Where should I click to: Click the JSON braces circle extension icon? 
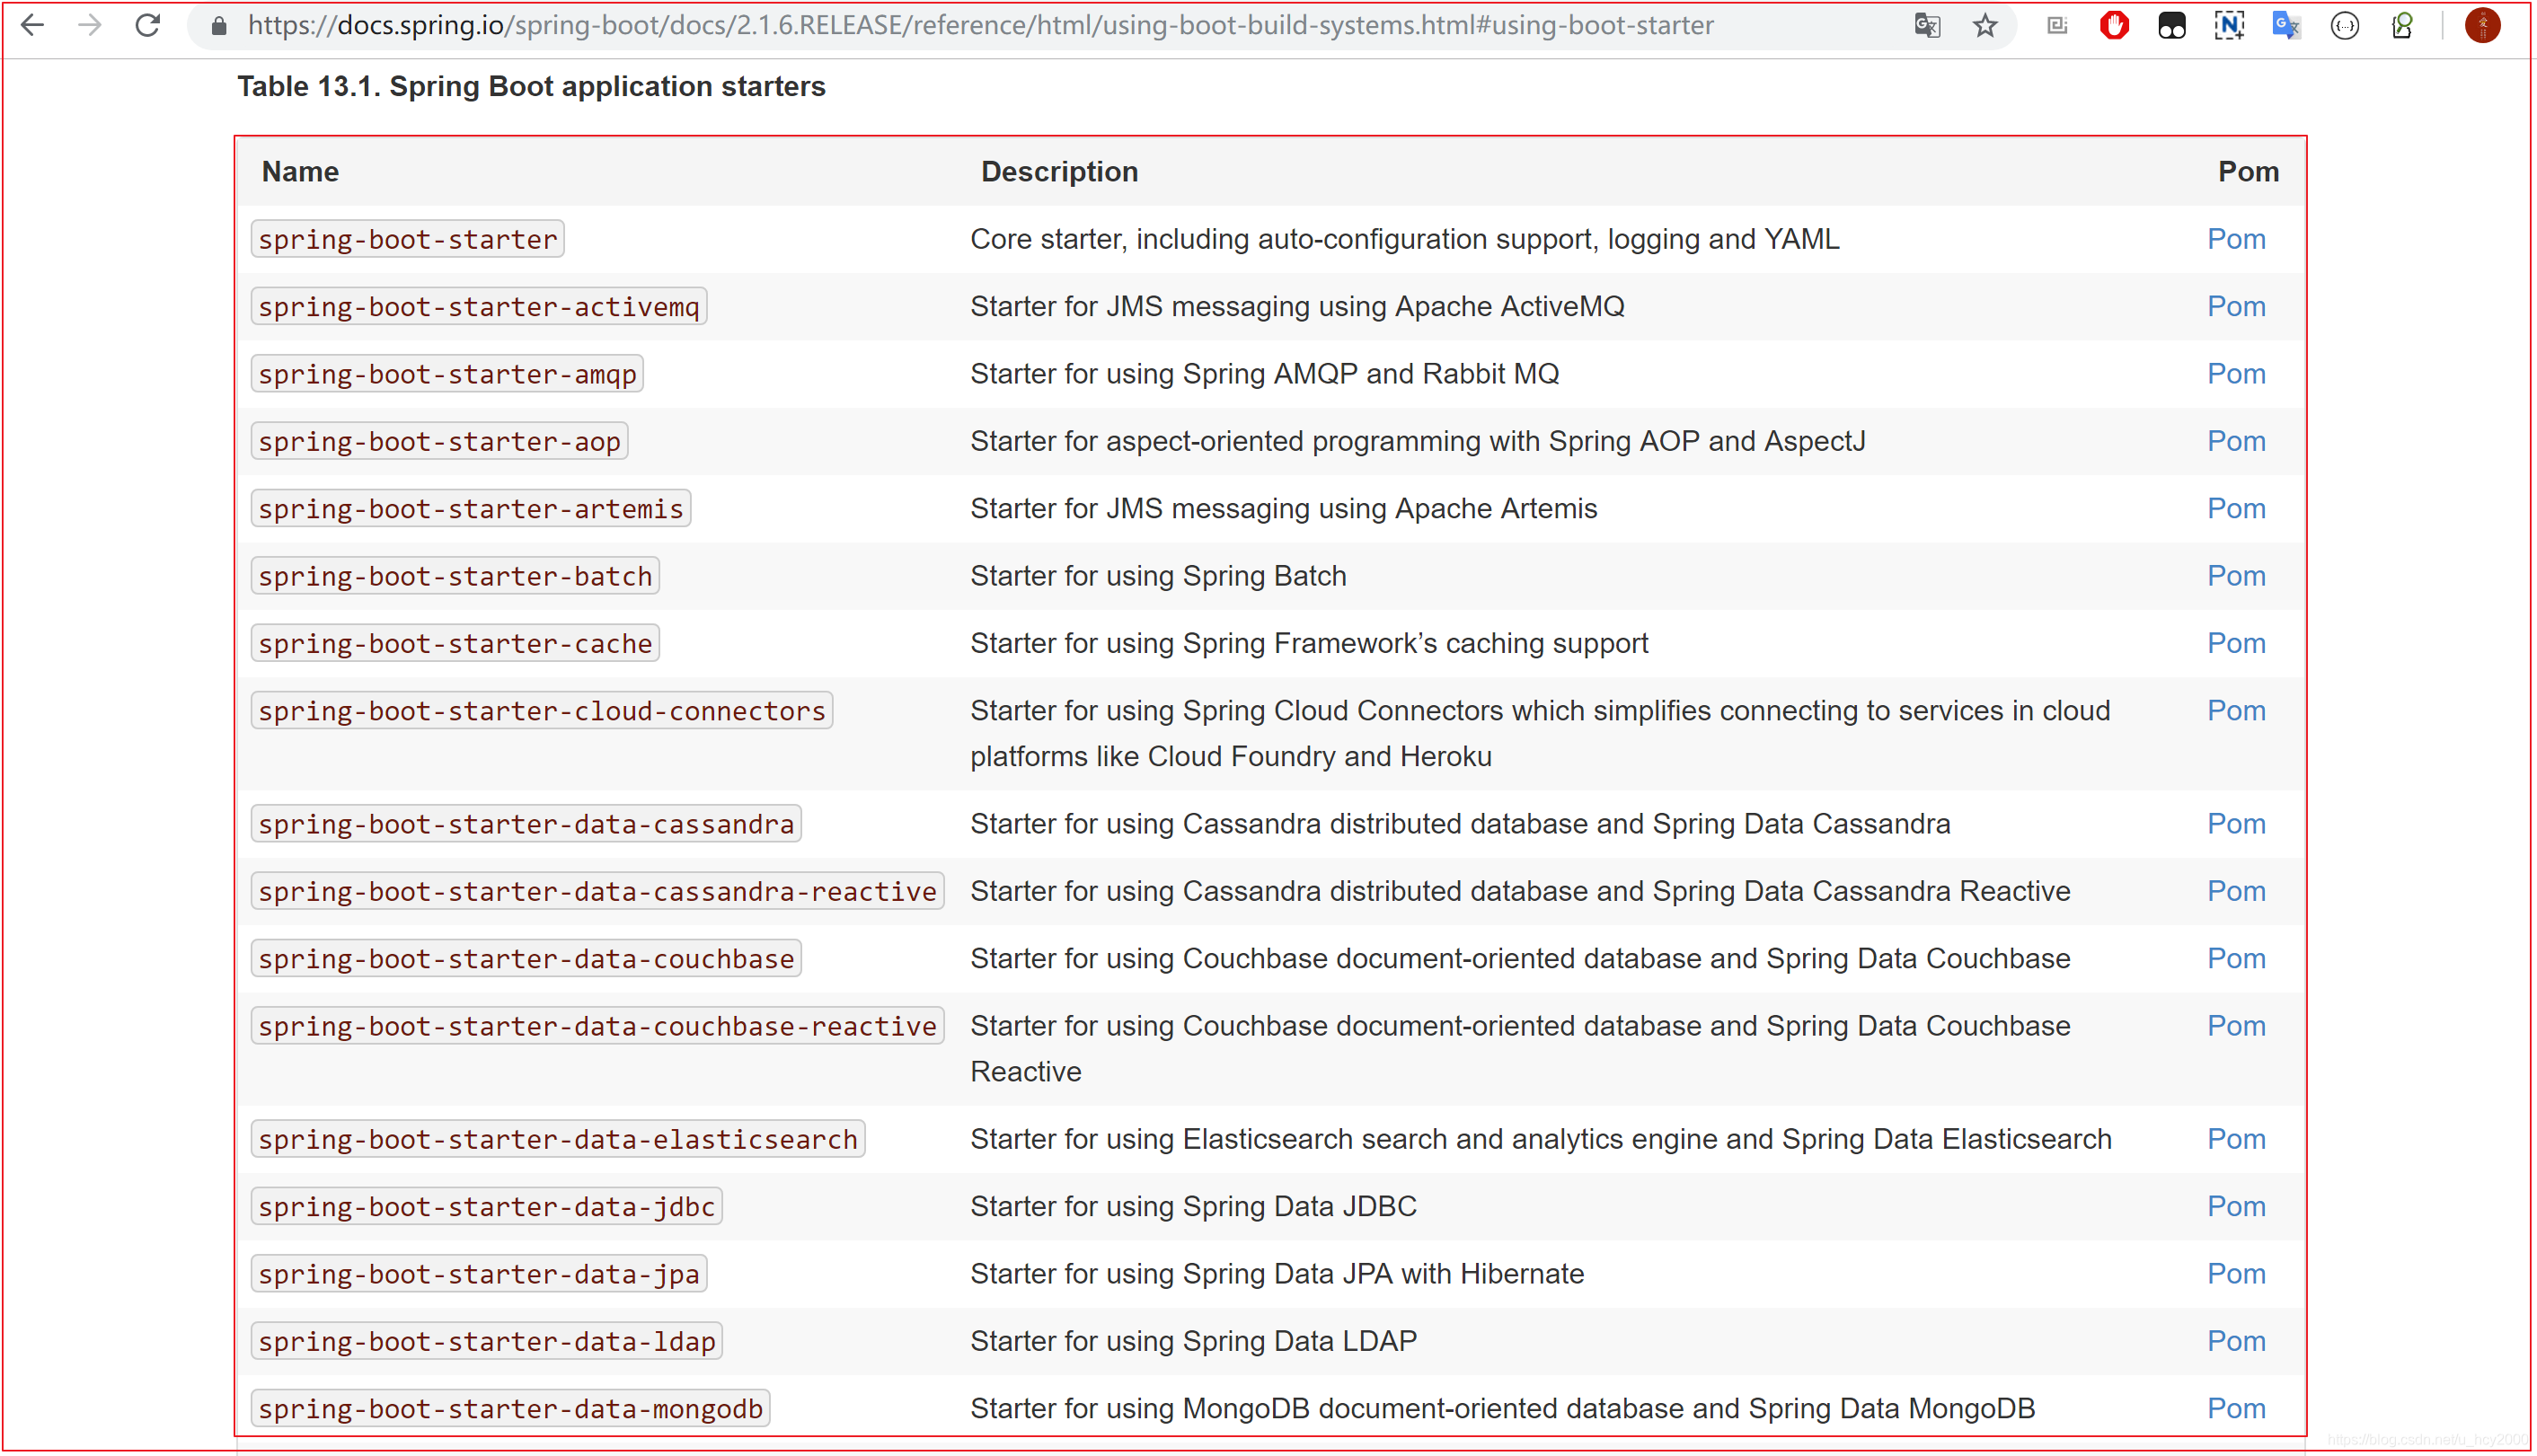tap(2344, 25)
